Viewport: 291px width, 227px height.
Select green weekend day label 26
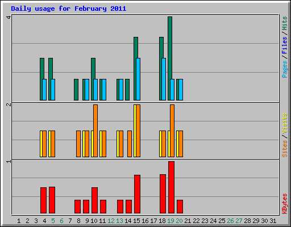point(230,221)
